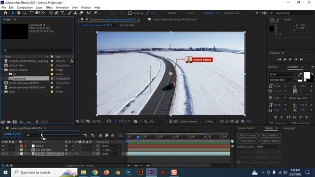
Task: Select the Pen tool
Action: click(x=57, y=13)
